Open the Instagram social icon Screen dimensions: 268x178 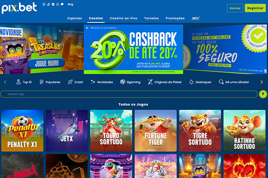pos(44,4)
